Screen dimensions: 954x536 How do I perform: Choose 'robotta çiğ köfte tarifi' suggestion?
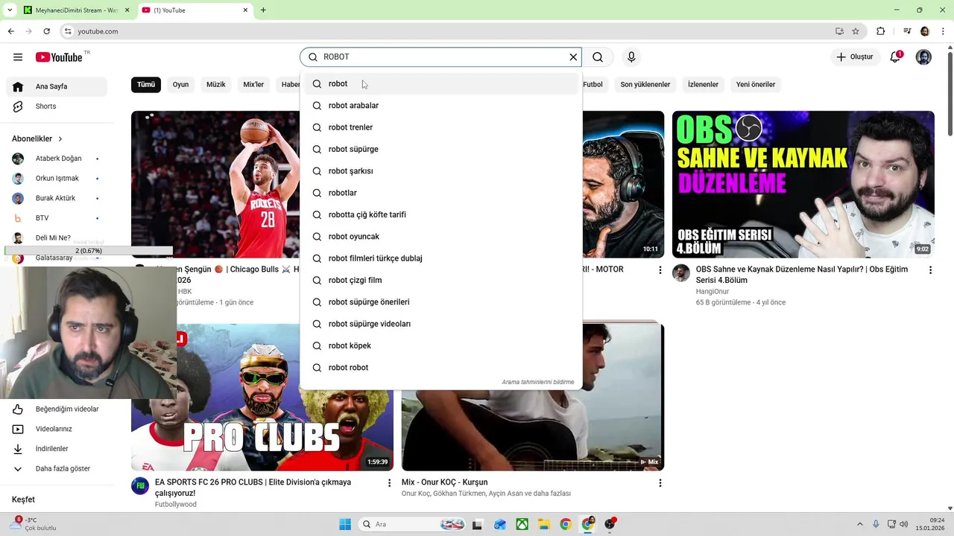click(x=440, y=215)
